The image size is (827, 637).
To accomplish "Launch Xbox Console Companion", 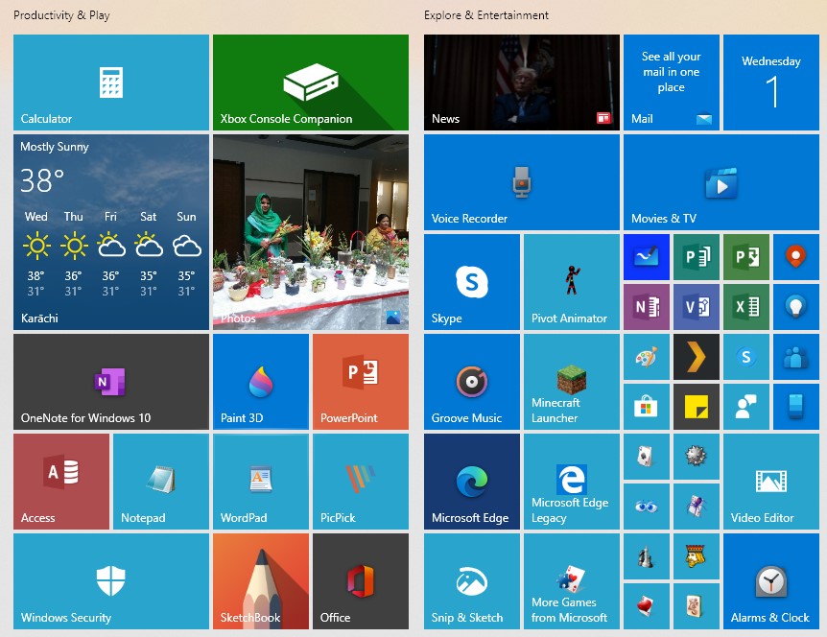I will pos(311,83).
